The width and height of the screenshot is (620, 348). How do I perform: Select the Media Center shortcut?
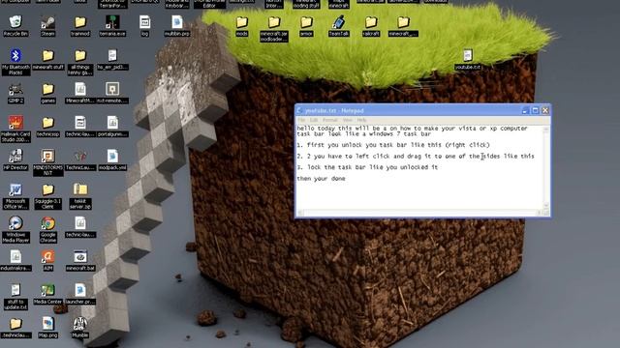coord(47,294)
